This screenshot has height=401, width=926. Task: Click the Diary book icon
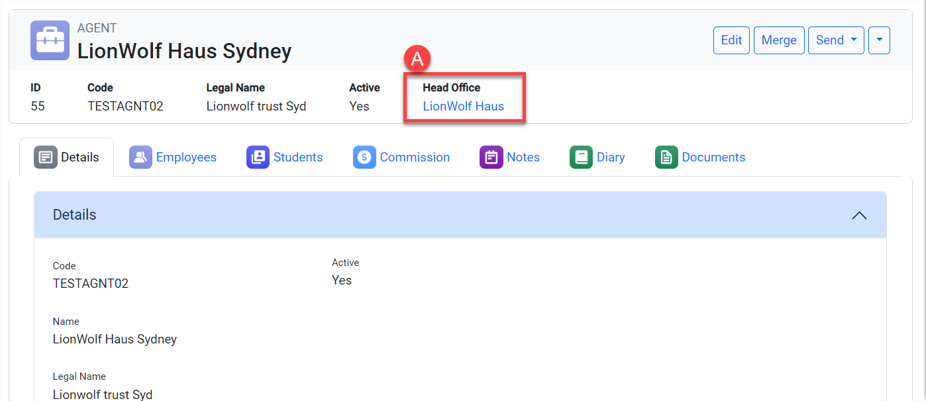click(x=581, y=157)
